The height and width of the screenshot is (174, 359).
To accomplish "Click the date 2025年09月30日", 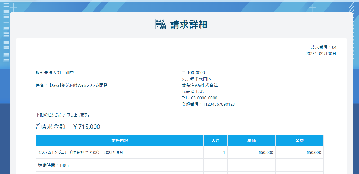I will coord(321,54).
